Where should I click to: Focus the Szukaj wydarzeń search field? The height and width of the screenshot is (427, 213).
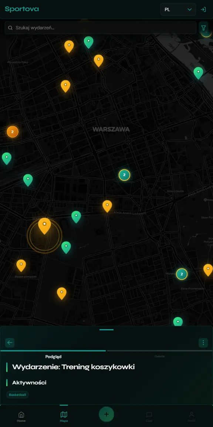(101, 28)
